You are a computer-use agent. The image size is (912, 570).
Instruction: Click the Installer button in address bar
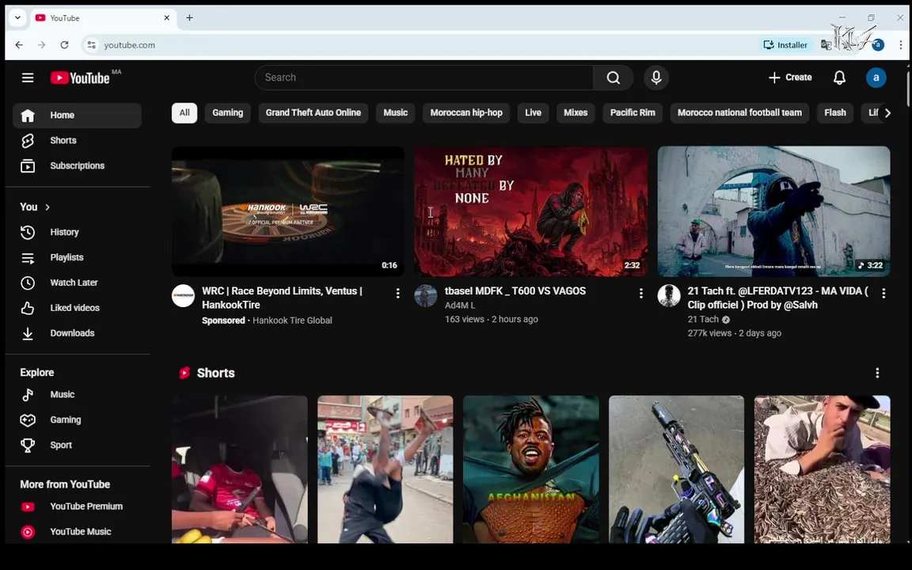pyautogui.click(x=788, y=45)
